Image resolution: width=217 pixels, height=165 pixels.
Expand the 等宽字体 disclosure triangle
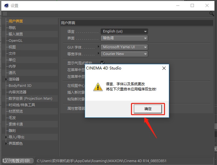(x=99, y=53)
